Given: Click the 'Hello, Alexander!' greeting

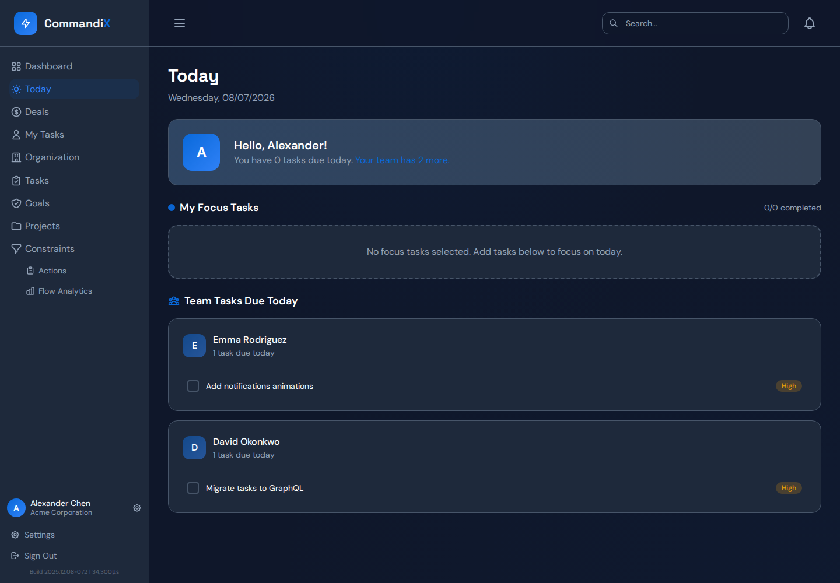Looking at the screenshot, I should [x=281, y=145].
